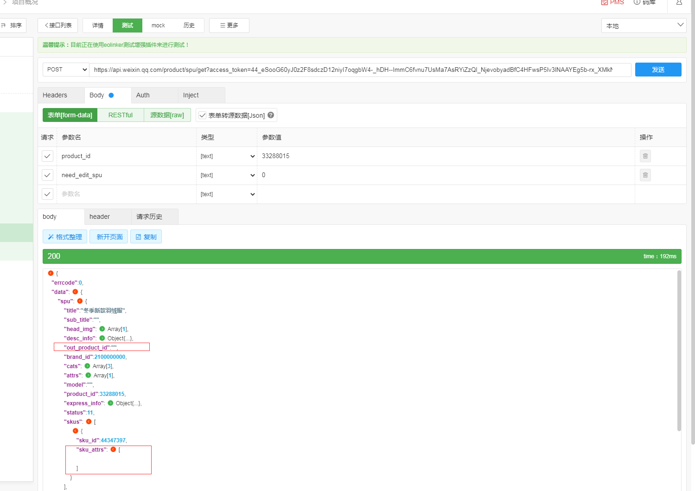The image size is (695, 491).
Task: Uncheck the product_id request checkbox
Action: [x=47, y=156]
